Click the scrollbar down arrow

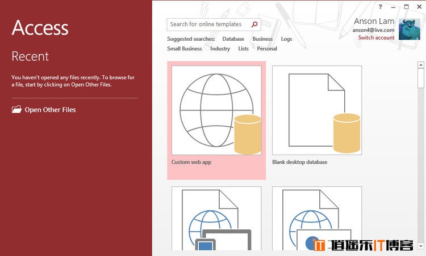coord(421,246)
